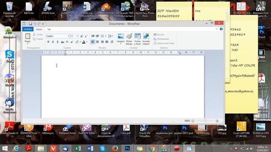Open the font color dropdown arrow
Screen dimensions: 271x152
87,42
